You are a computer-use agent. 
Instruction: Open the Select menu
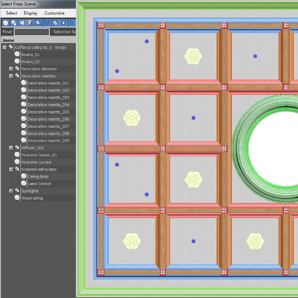[11, 13]
